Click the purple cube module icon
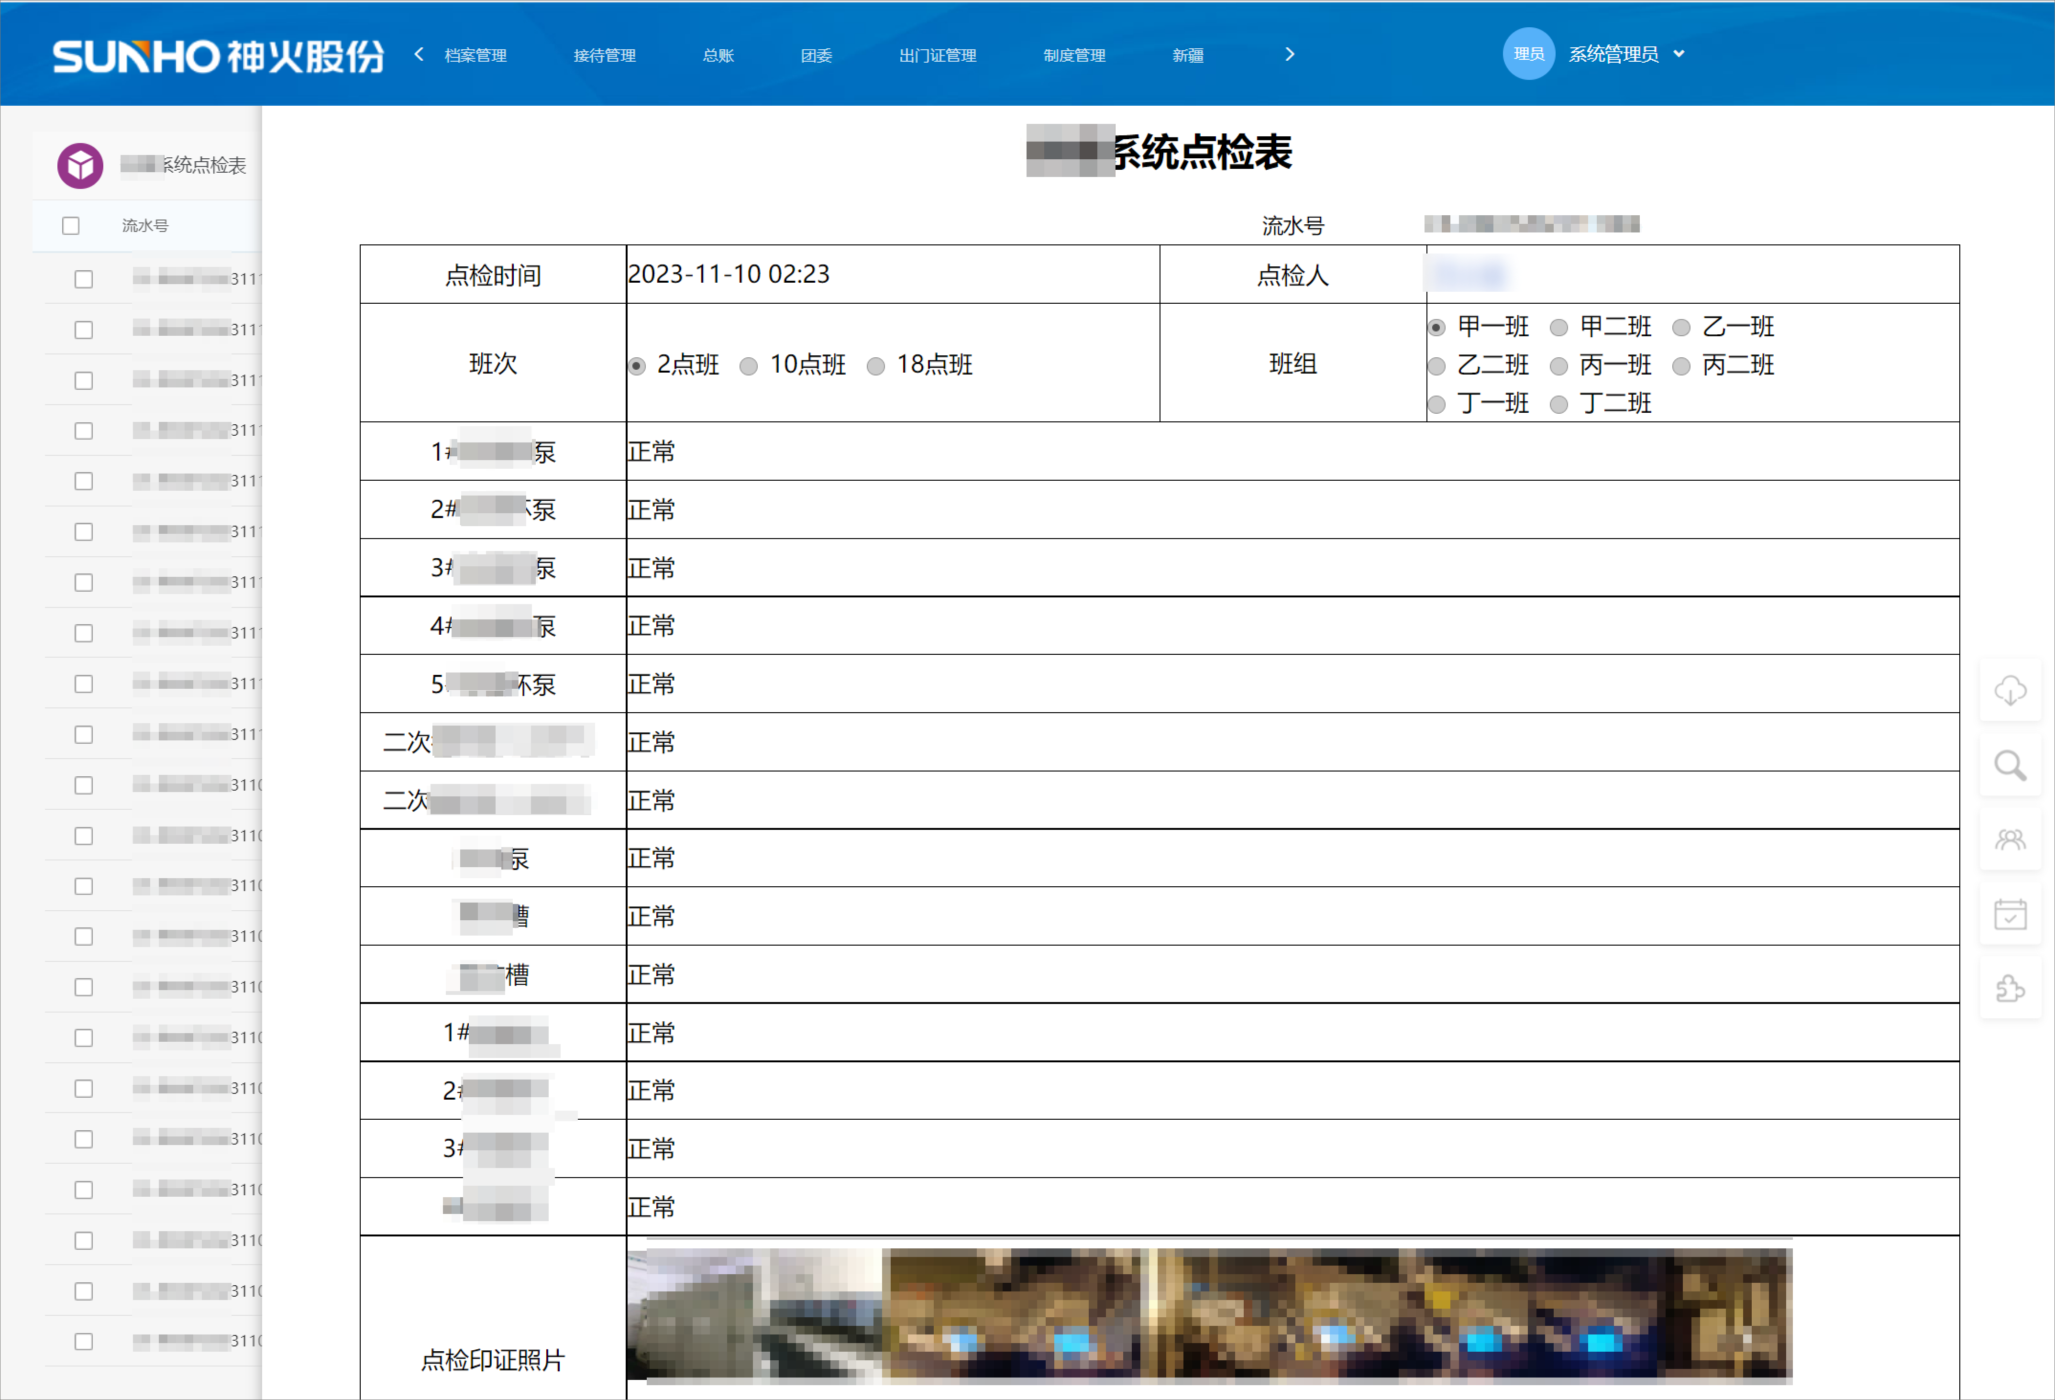 tap(80, 165)
